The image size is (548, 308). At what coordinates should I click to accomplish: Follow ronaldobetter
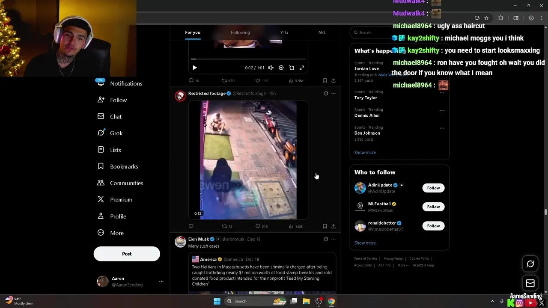coord(433,226)
